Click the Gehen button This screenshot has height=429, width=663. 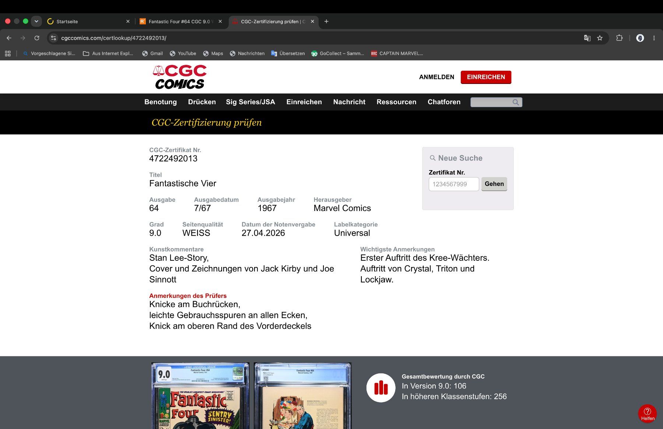[x=494, y=184]
